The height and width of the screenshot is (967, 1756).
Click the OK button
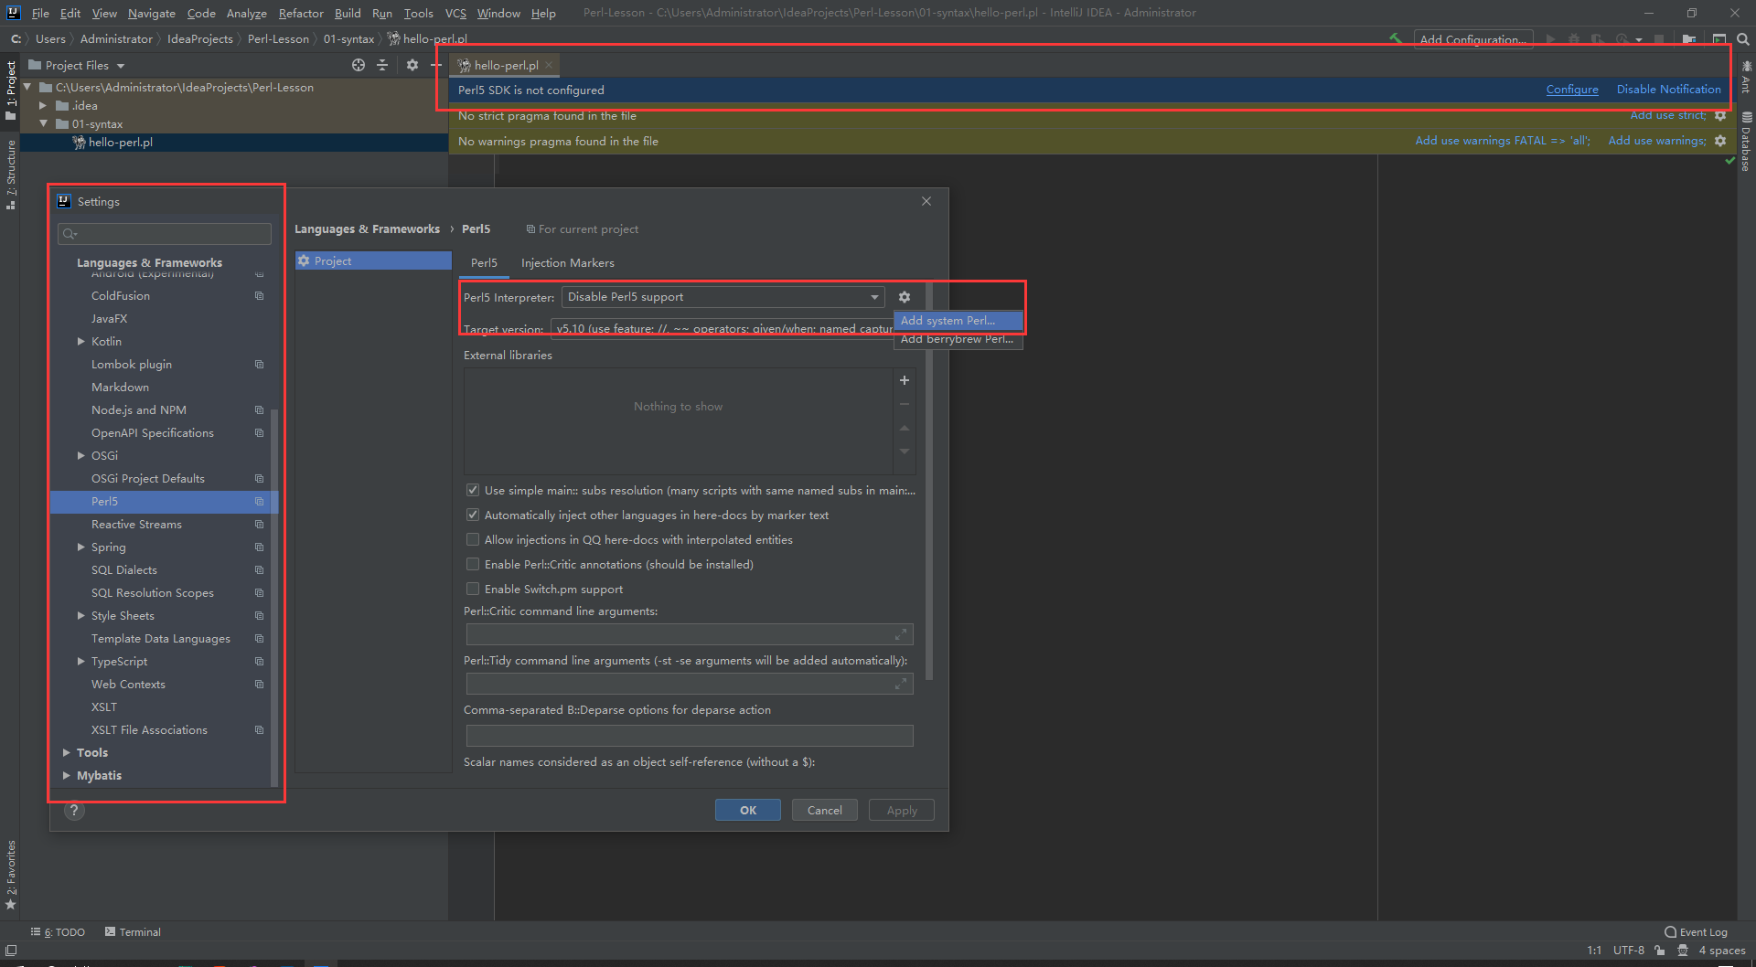[747, 810]
